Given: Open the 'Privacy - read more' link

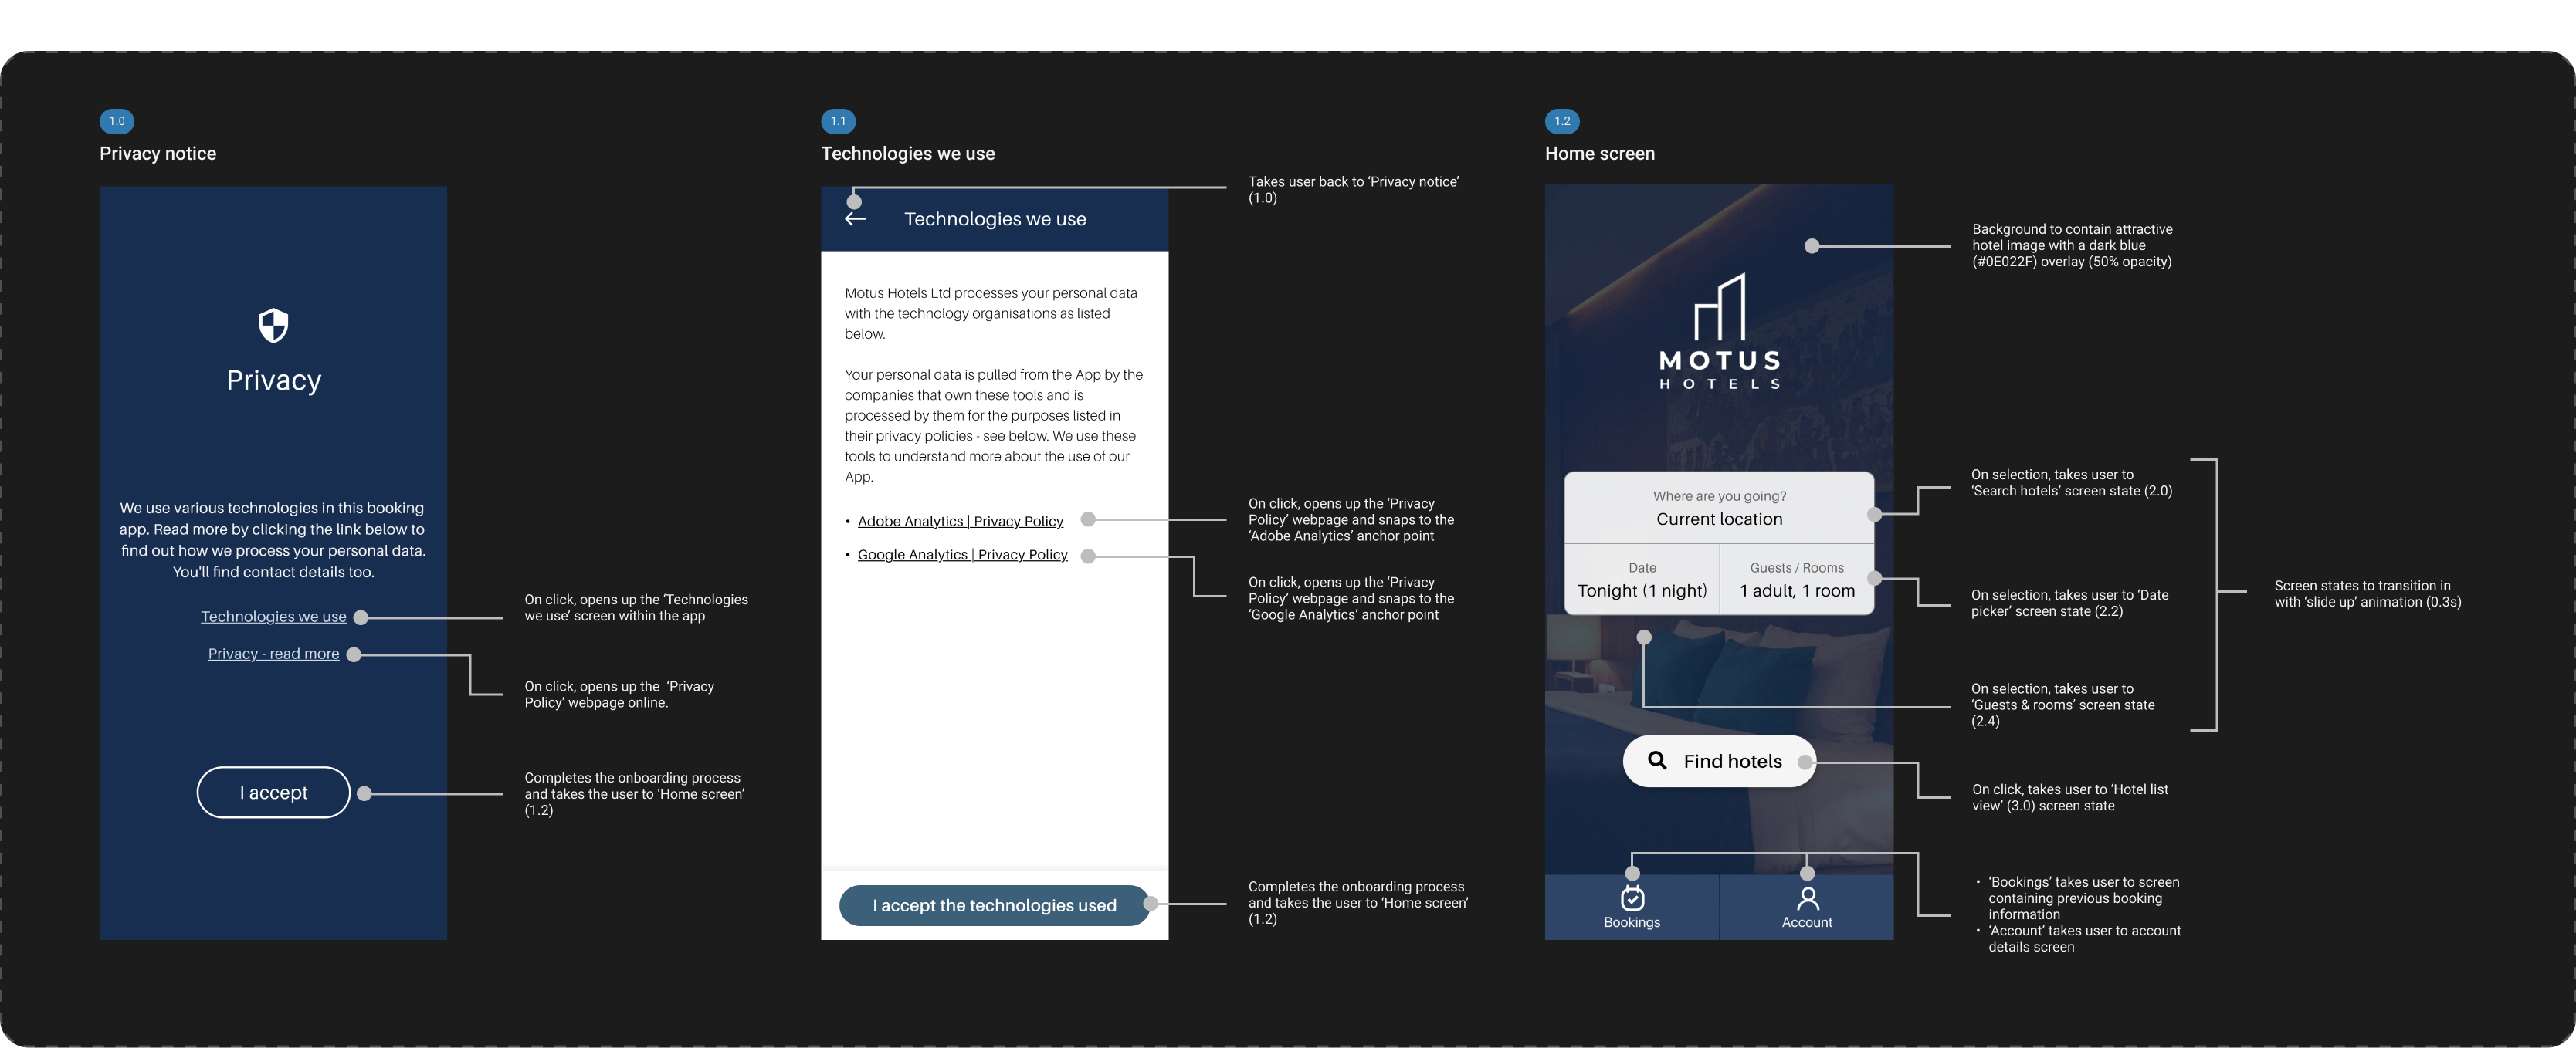Looking at the screenshot, I should [x=273, y=654].
